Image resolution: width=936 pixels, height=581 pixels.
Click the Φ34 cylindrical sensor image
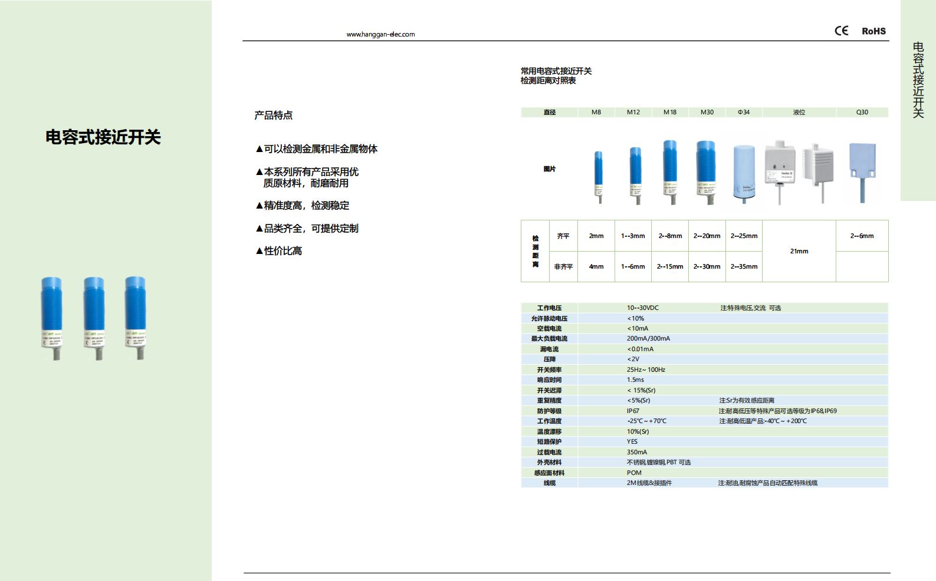click(744, 174)
